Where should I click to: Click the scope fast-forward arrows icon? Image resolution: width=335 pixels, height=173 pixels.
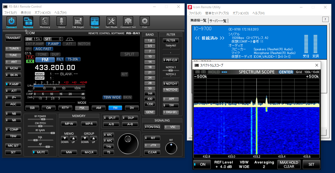click(x=224, y=72)
